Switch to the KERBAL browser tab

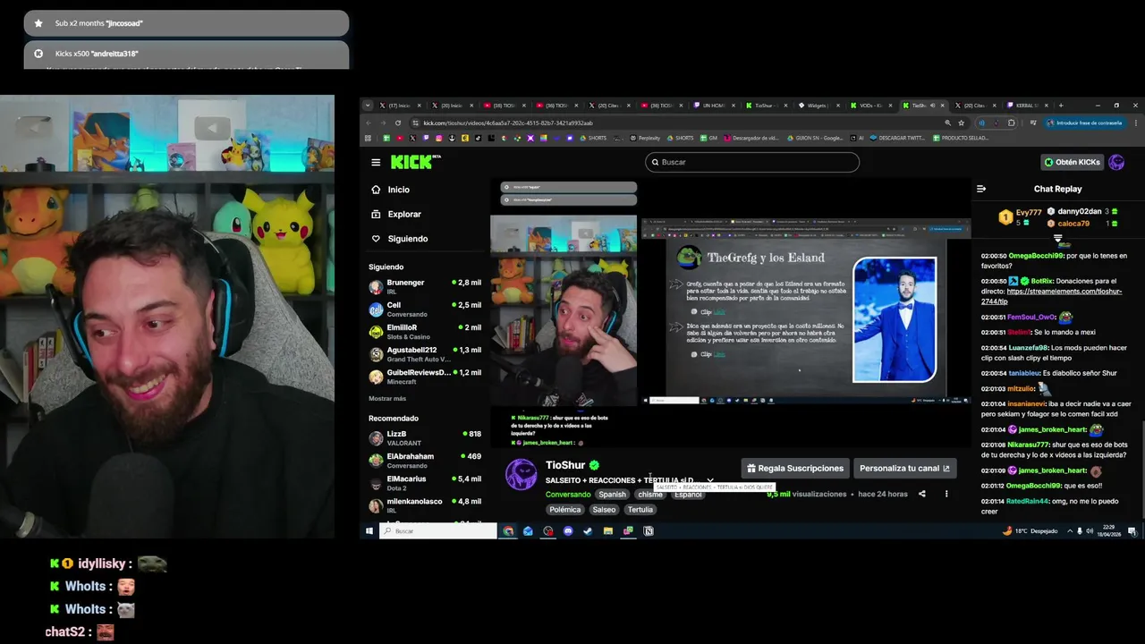(1028, 105)
